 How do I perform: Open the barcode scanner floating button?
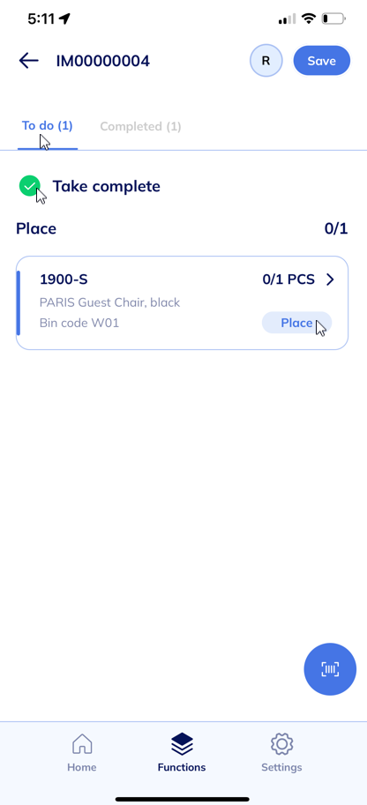tap(330, 669)
